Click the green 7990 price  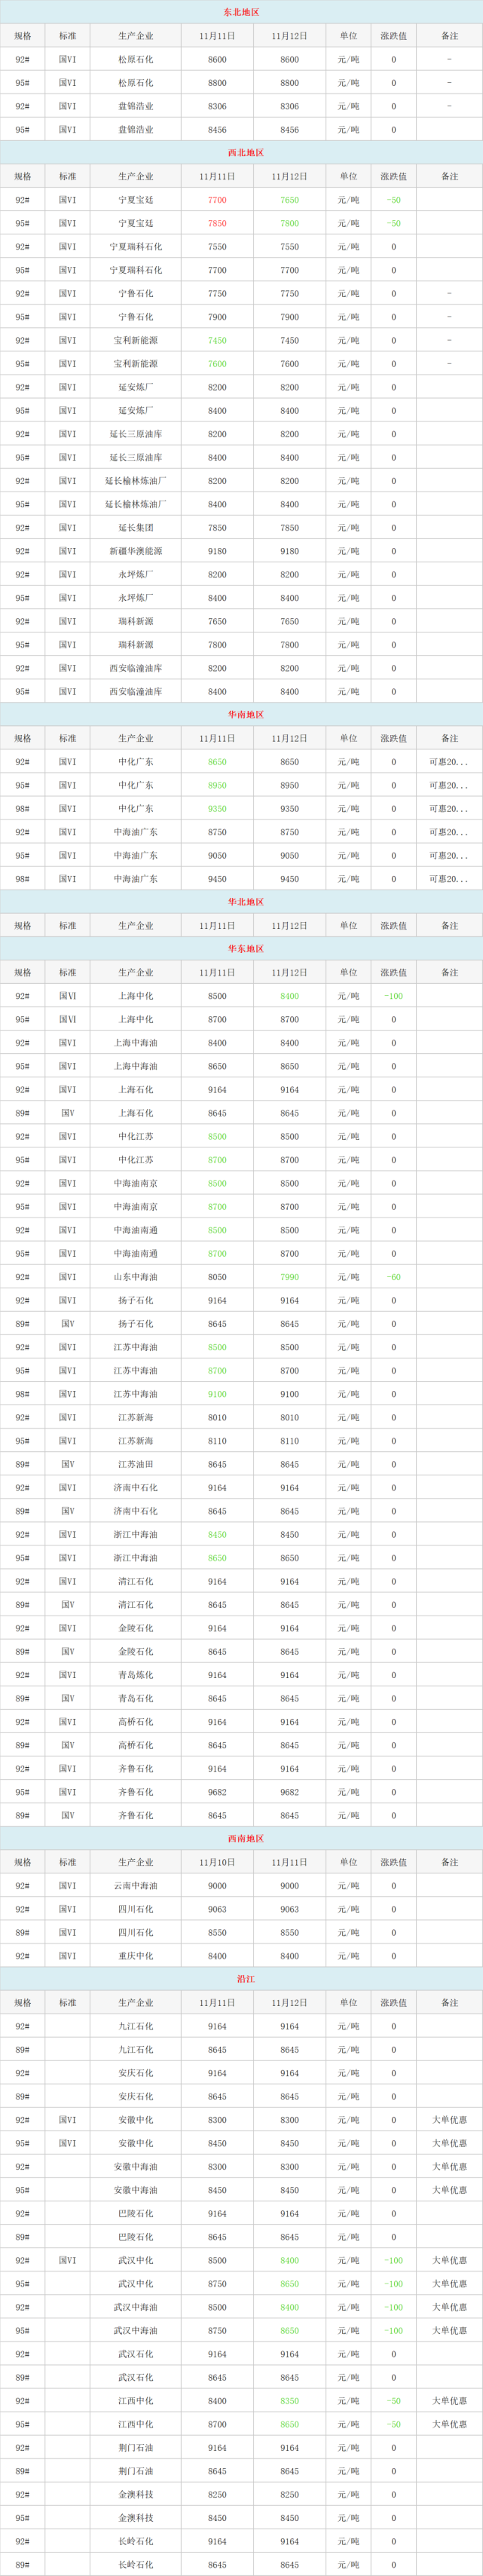coord(289,1277)
